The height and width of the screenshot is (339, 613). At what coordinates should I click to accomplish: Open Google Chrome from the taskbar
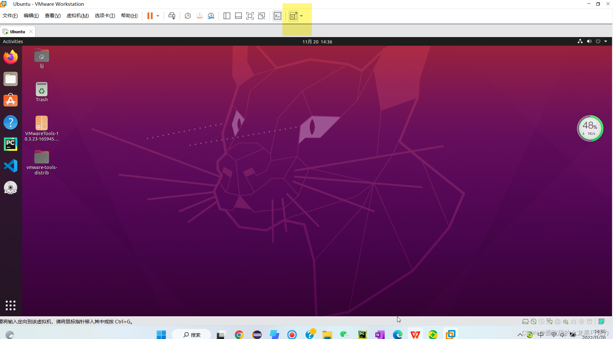(x=239, y=335)
